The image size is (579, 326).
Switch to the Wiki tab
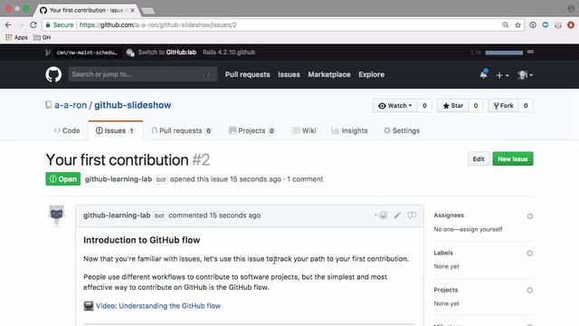click(304, 130)
